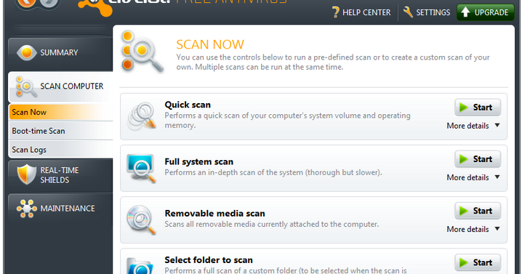The width and height of the screenshot is (522, 274).
Task: Click the Select folder to scan icon
Action: click(x=140, y=265)
